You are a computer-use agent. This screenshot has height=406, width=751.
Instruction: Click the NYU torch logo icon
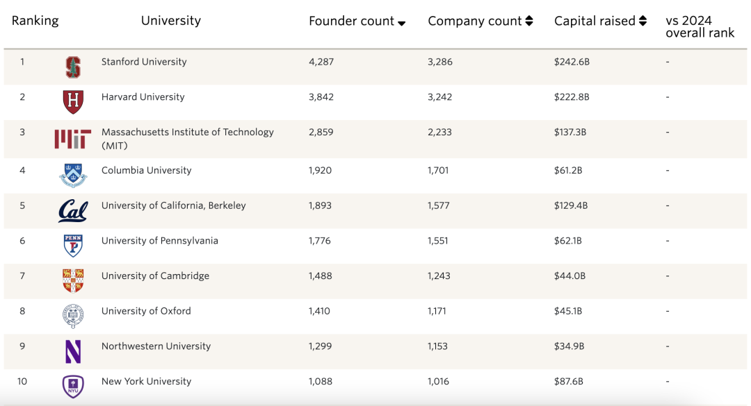73,386
